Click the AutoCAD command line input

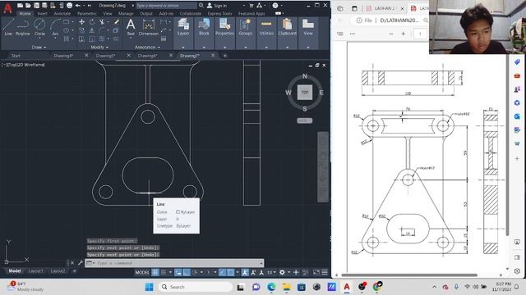click(x=174, y=263)
